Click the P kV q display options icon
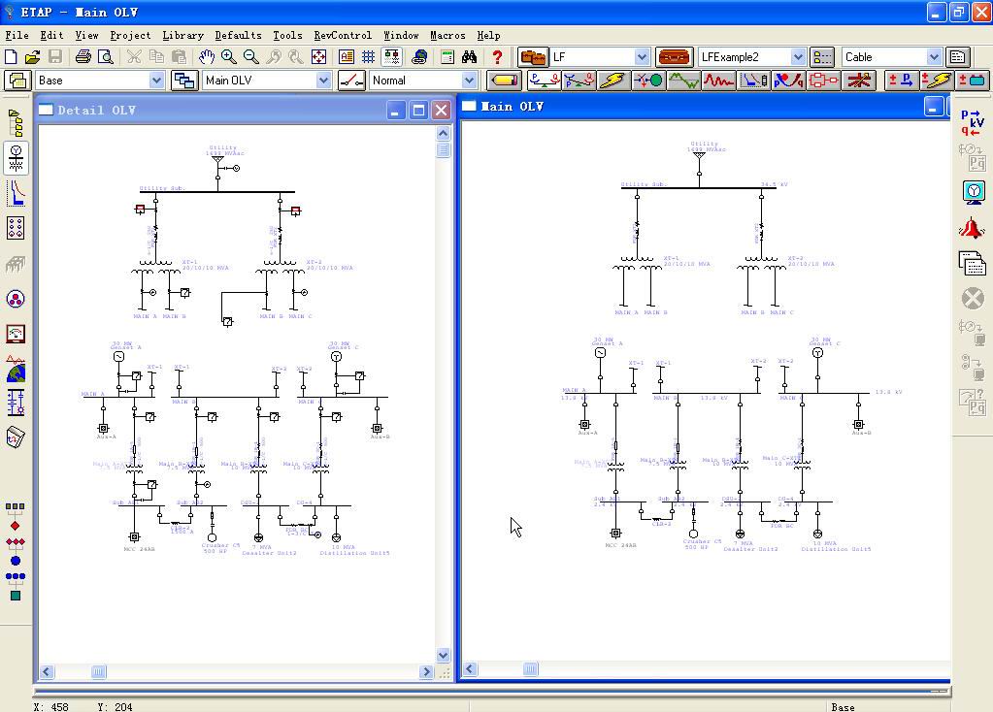The height and width of the screenshot is (712, 993). (973, 123)
